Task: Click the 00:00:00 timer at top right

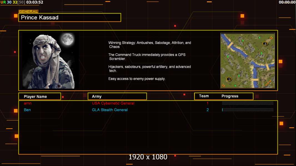Action: pos(287,2)
